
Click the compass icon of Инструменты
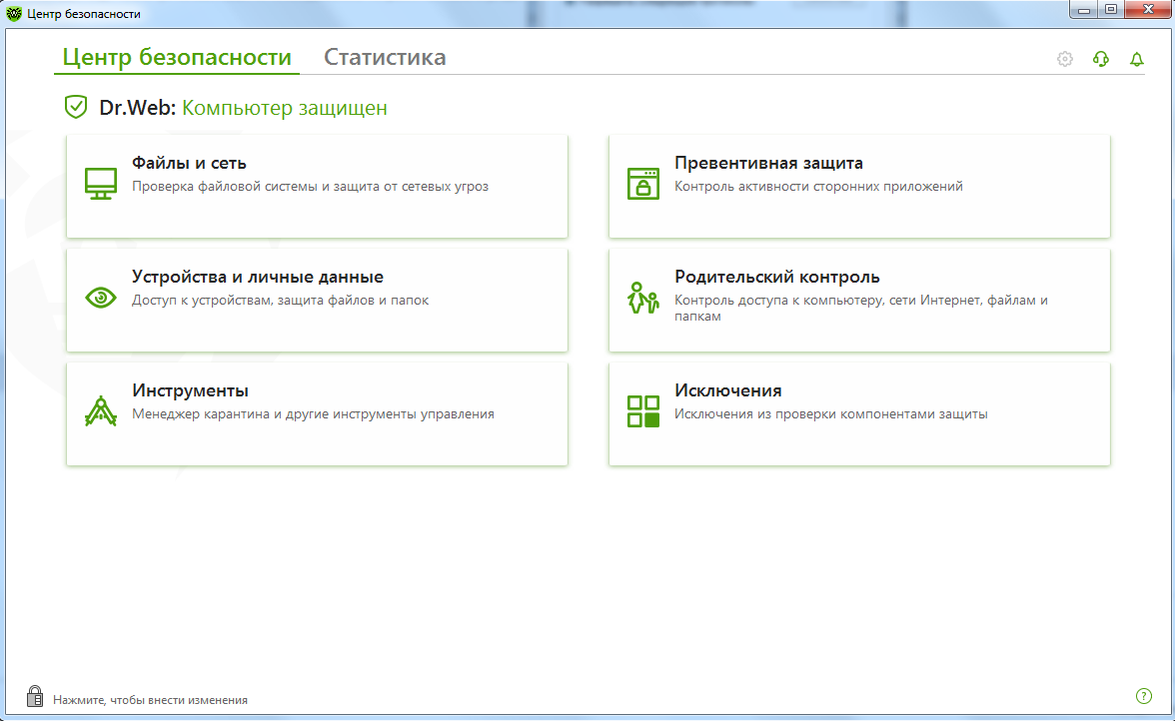pos(100,411)
